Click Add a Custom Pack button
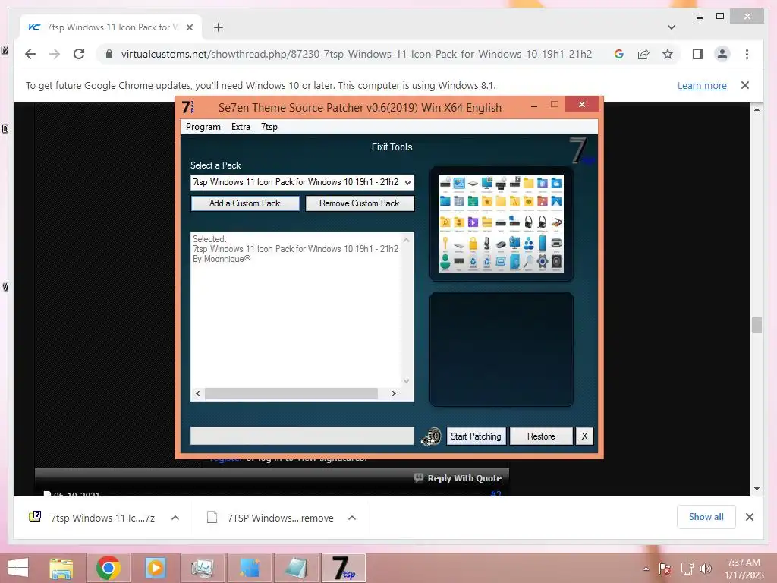This screenshot has height=583, width=777. click(x=245, y=203)
